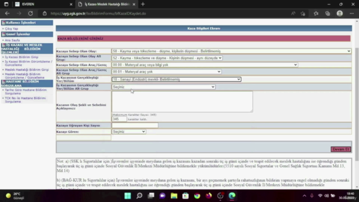Open network status in the tray
Image resolution: width=359 pixels, height=202 pixels.
pyautogui.click(x=320, y=196)
